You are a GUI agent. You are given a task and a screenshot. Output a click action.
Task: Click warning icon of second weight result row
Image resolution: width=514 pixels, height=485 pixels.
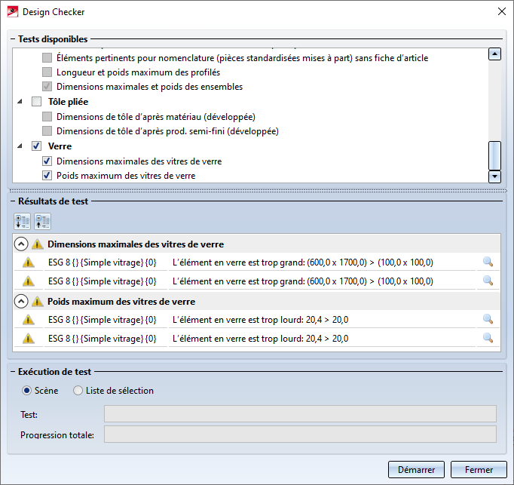[x=29, y=339]
